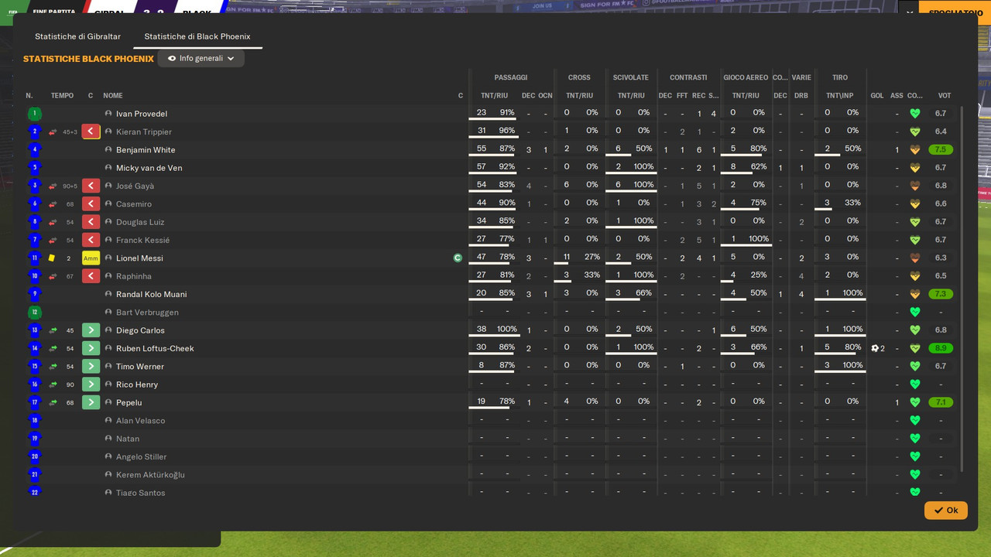991x557 pixels.
Task: Click Kerem Aktürkoğlu's name row
Action: pos(150,475)
